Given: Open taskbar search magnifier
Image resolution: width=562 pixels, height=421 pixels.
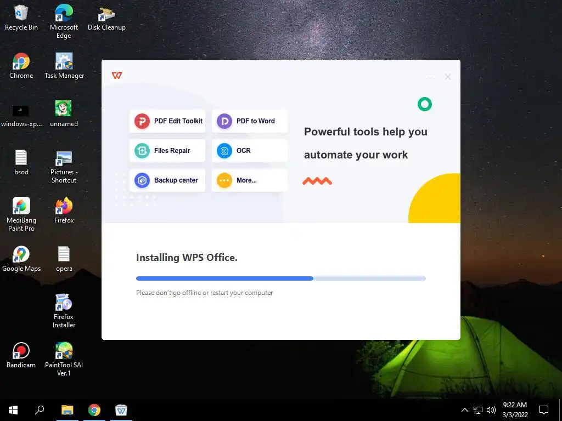Looking at the screenshot, I should pyautogui.click(x=40, y=410).
